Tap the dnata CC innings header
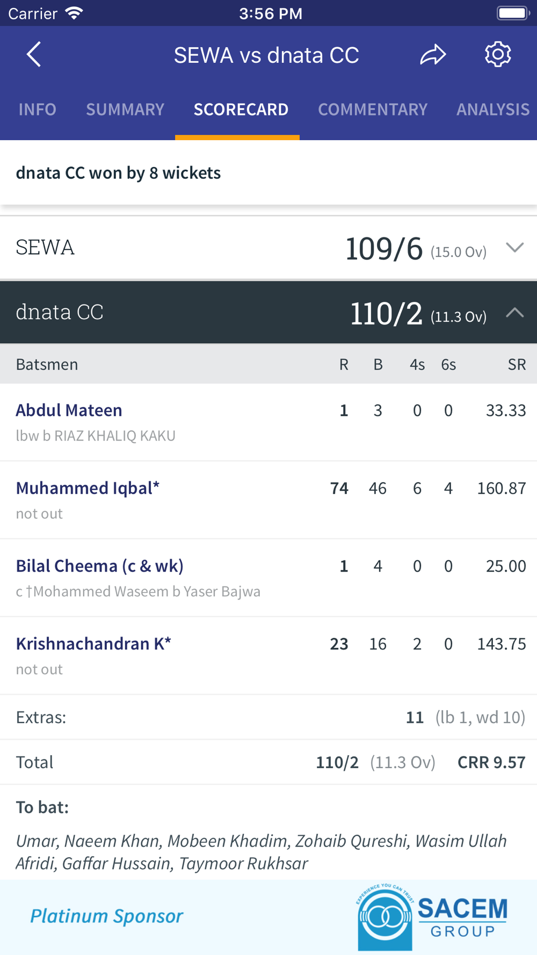The height and width of the screenshot is (955, 537). 268,312
